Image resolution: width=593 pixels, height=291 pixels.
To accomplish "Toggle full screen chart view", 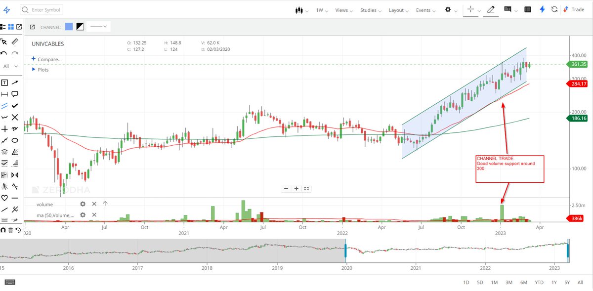I will pos(306,188).
